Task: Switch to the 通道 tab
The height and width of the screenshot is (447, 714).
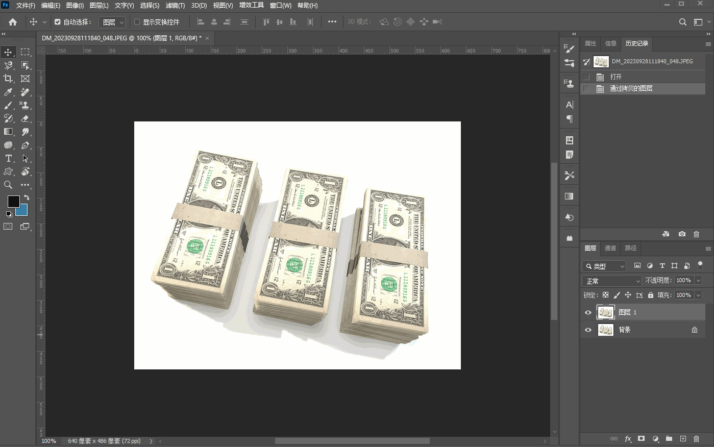Action: 610,248
